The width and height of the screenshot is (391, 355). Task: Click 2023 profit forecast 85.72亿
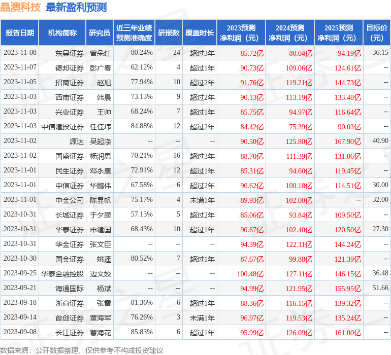252,53
